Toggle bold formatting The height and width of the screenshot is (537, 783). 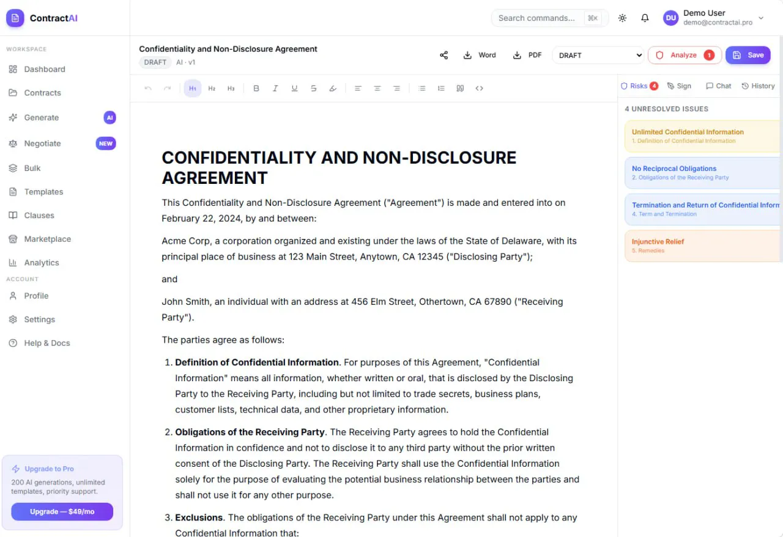coord(256,89)
